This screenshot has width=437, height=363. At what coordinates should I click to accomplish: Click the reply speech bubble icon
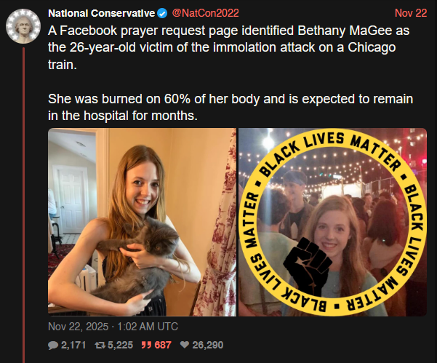pyautogui.click(x=53, y=345)
